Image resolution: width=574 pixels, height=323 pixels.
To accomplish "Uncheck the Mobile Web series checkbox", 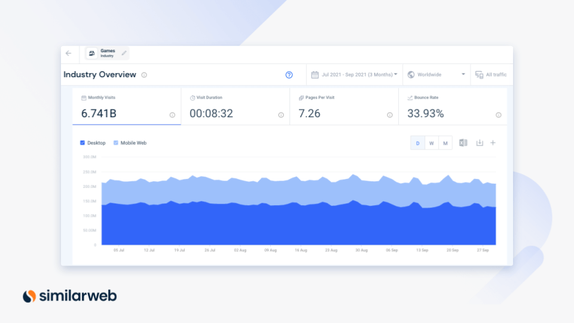I will 115,143.
